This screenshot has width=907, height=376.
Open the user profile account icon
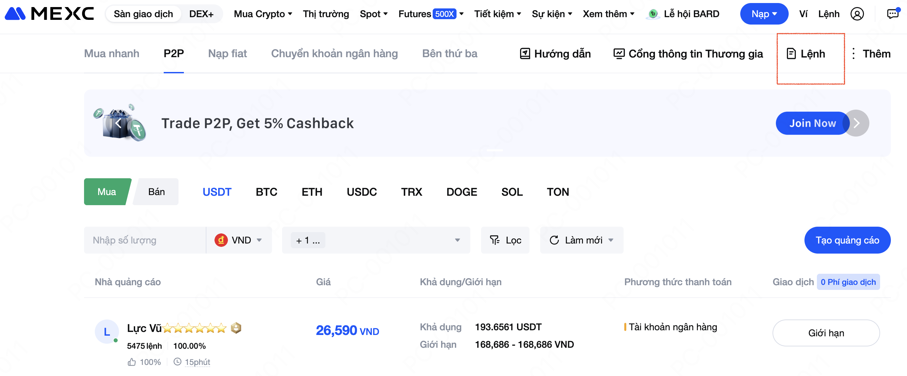857,14
